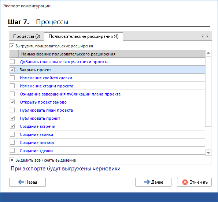Screen dimensions: 218x202
Task: Enable the Публиковать план проекта checkbox
Action: [12, 110]
